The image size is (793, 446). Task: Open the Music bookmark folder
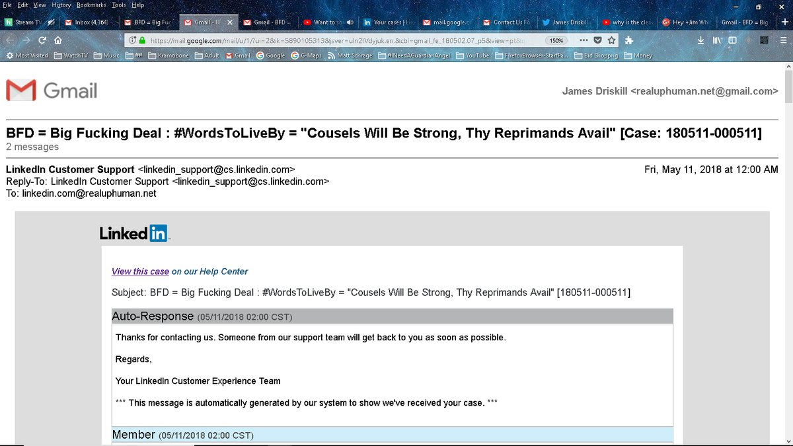106,56
